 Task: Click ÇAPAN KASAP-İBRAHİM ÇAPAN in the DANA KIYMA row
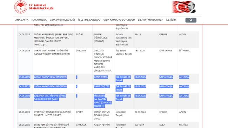[50, 77]
